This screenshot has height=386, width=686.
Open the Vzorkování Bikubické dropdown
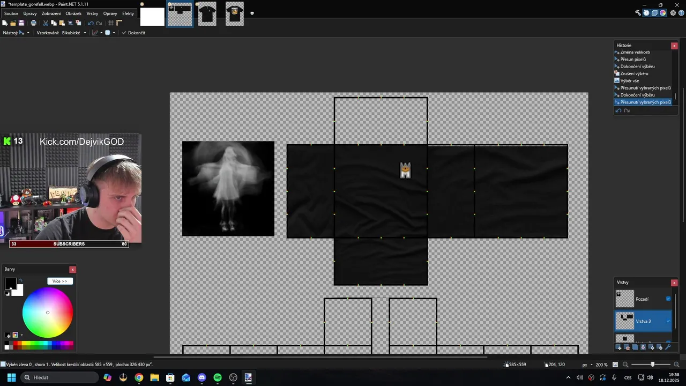(84, 33)
